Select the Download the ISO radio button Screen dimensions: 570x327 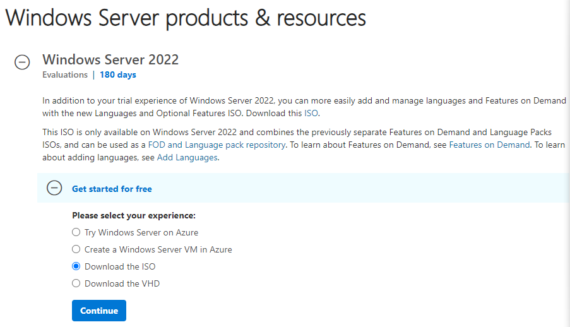76,266
